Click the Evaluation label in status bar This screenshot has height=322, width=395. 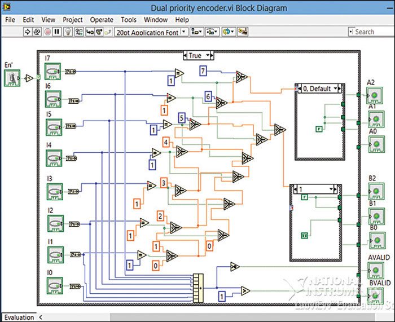pos(19,317)
